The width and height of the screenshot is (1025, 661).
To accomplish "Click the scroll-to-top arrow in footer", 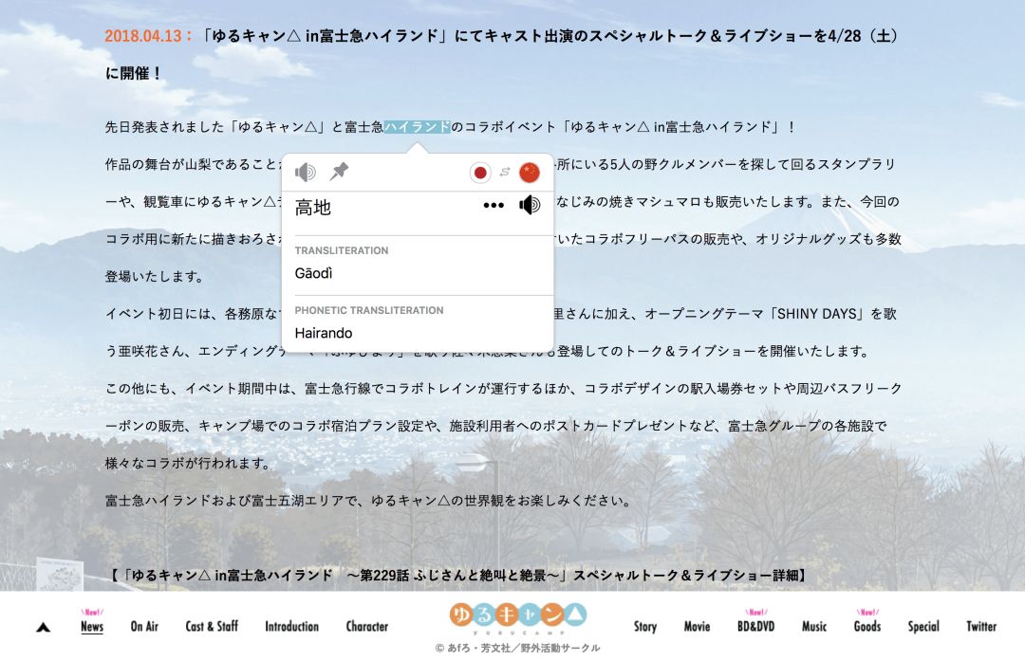I will tap(43, 628).
